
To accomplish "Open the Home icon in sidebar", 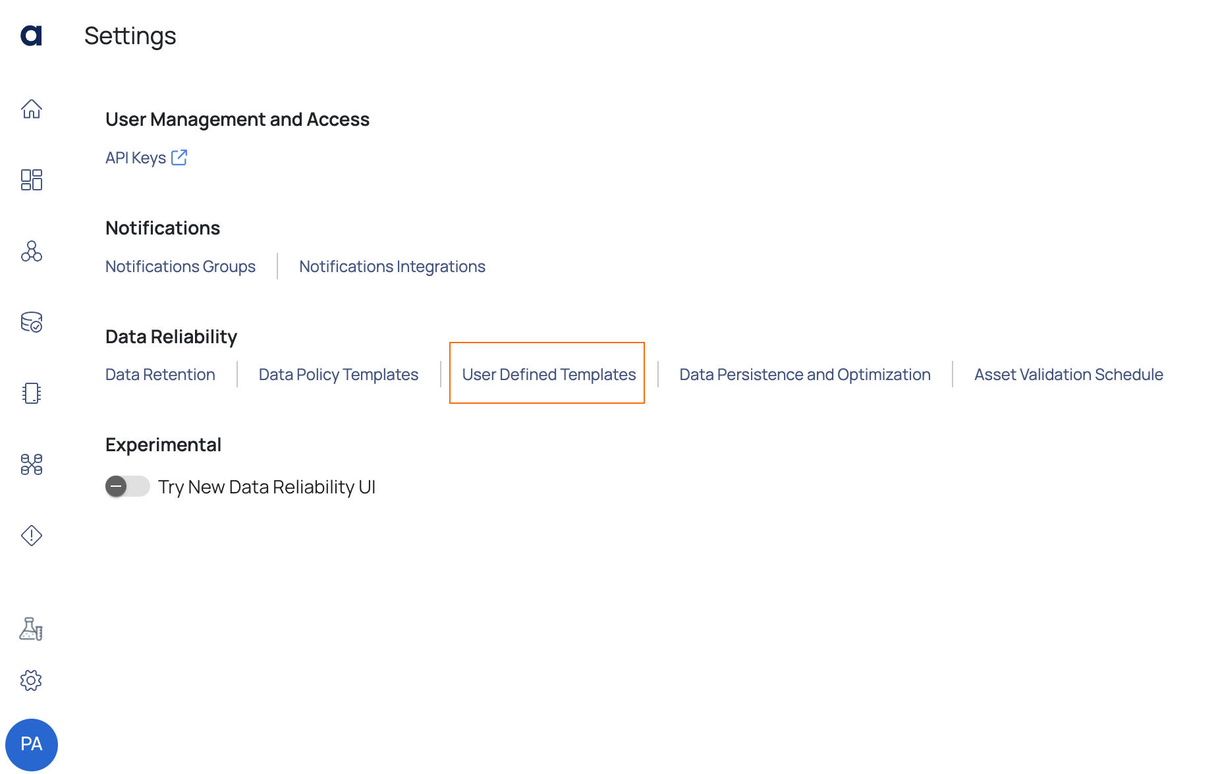I will (32, 109).
